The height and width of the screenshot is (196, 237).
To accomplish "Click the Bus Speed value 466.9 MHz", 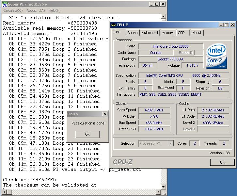I will 154,123.
